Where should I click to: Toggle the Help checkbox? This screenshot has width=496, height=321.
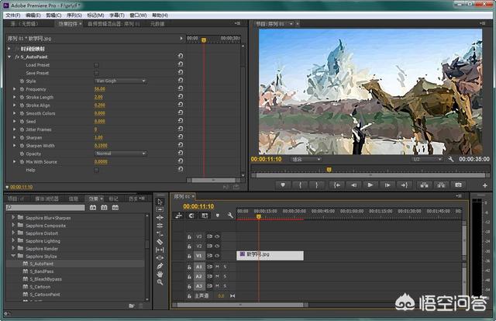click(96, 170)
